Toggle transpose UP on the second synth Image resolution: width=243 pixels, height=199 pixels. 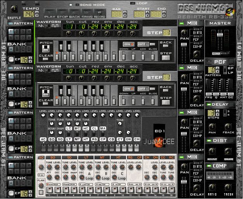[x=133, y=102]
